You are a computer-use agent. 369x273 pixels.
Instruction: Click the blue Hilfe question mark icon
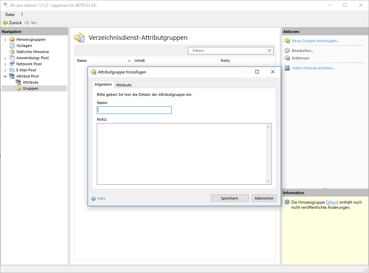click(x=93, y=199)
